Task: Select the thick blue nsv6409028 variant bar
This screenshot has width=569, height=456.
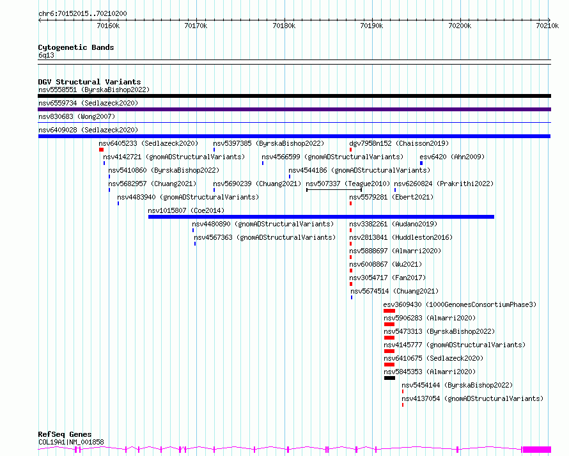Action: [x=294, y=136]
